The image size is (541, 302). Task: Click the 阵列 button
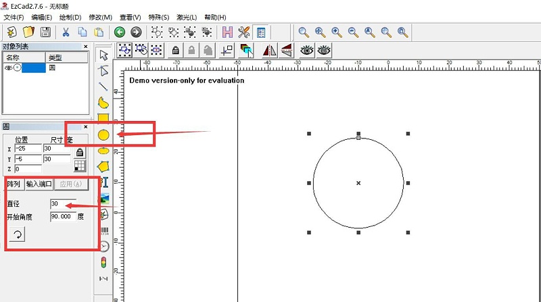tap(14, 184)
